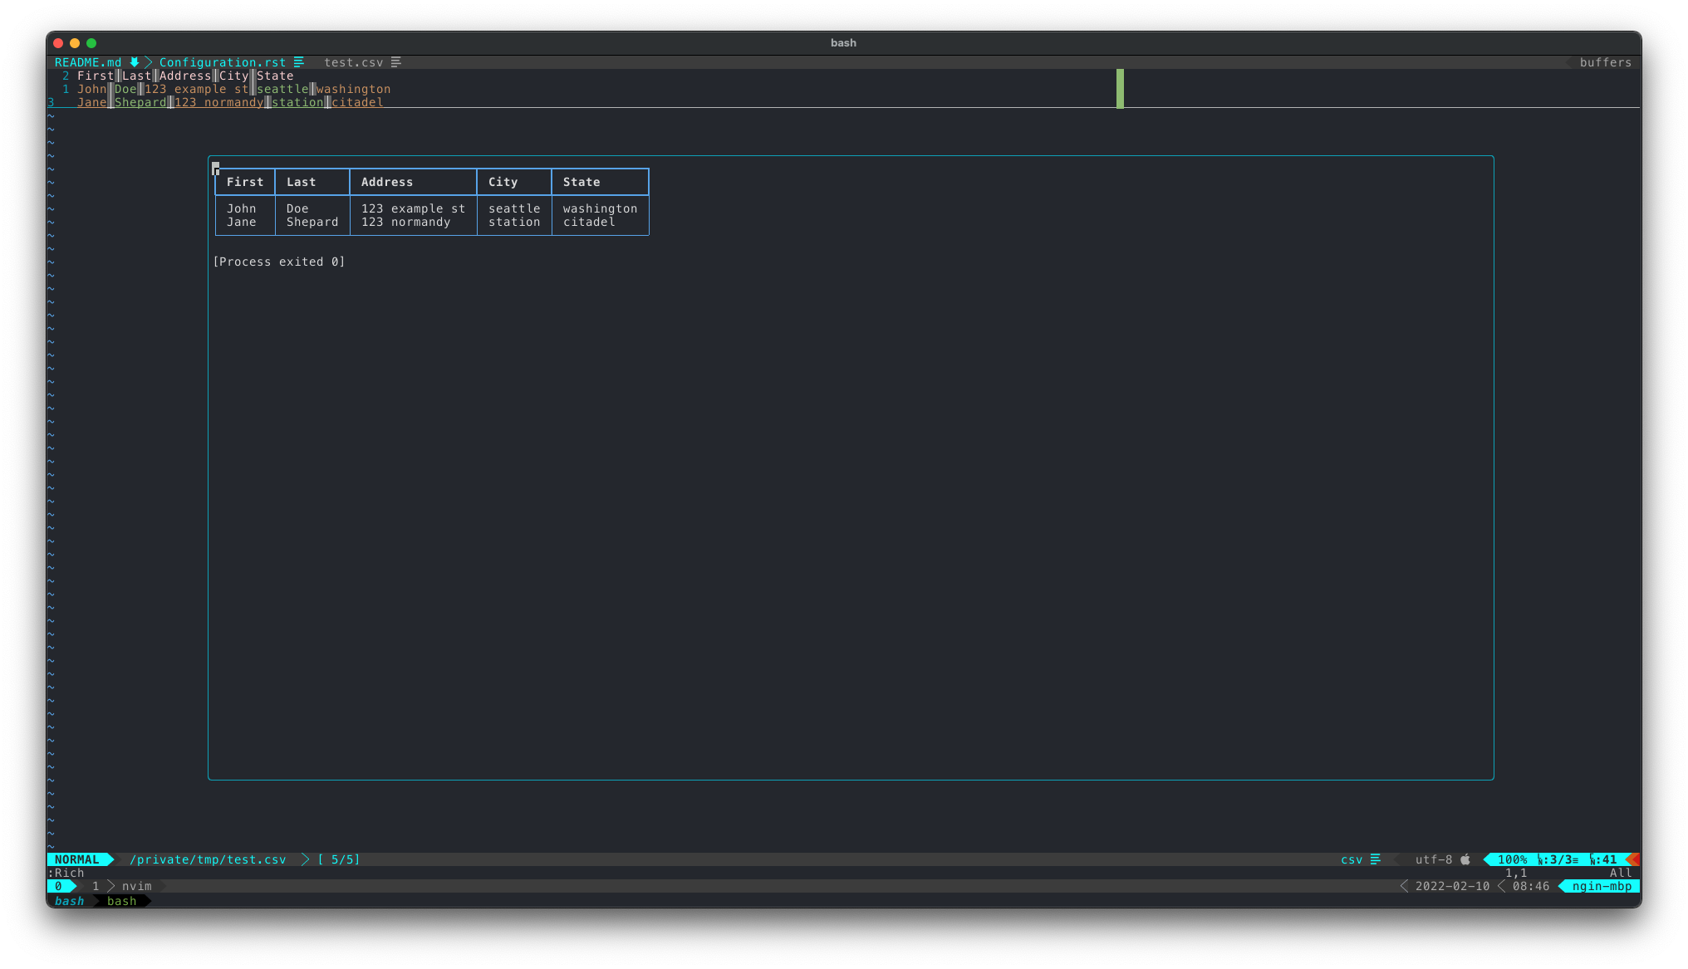Select the nvim tmux window
This screenshot has width=1688, height=969.
(136, 886)
